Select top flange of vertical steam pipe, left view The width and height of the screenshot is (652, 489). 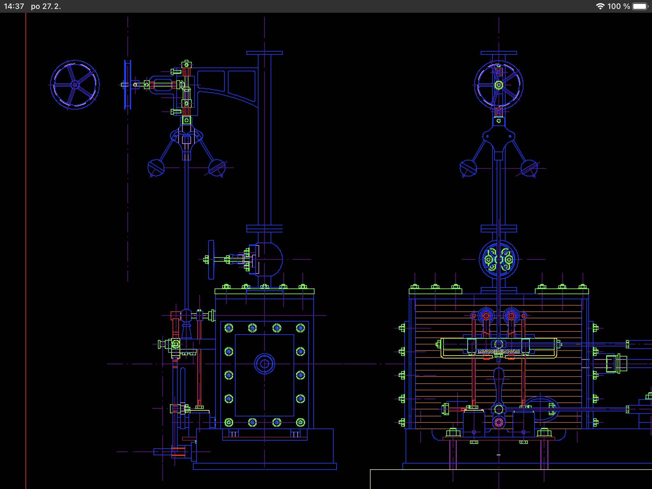point(264,53)
